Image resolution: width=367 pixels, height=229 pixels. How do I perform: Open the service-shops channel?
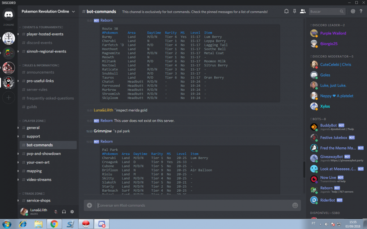pos(48,200)
